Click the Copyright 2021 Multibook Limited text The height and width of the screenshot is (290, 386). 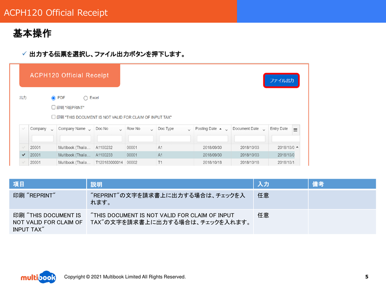click(125, 277)
